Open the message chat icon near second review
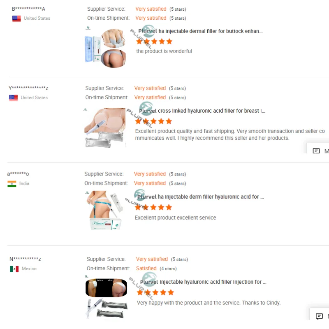329x329 pixels. [x=316, y=151]
